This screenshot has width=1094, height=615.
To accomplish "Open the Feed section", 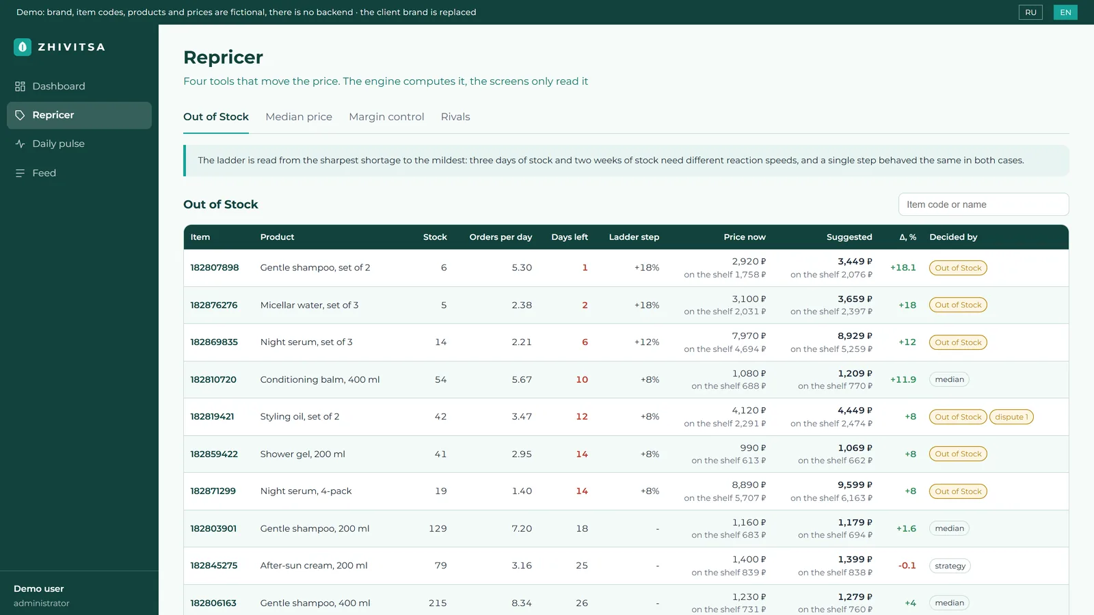I will click(79, 173).
